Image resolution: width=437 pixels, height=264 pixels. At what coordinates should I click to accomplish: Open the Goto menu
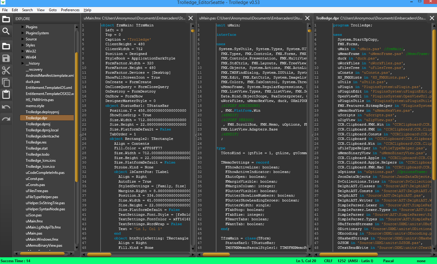[53, 10]
